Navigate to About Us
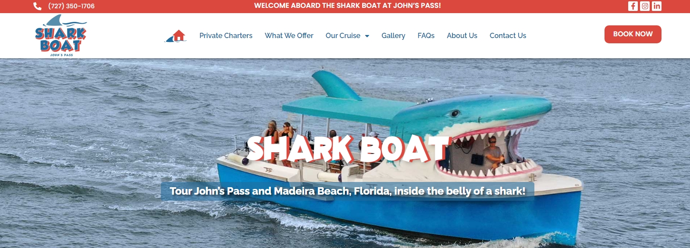690x248 pixels. [462, 36]
